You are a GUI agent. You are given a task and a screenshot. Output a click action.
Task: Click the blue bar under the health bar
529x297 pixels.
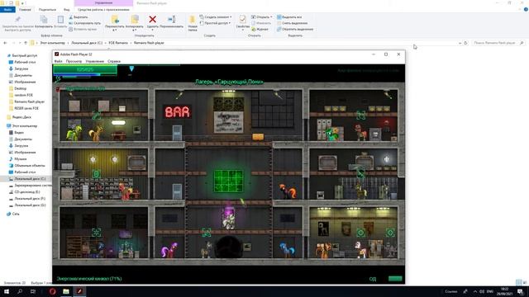click(77, 75)
